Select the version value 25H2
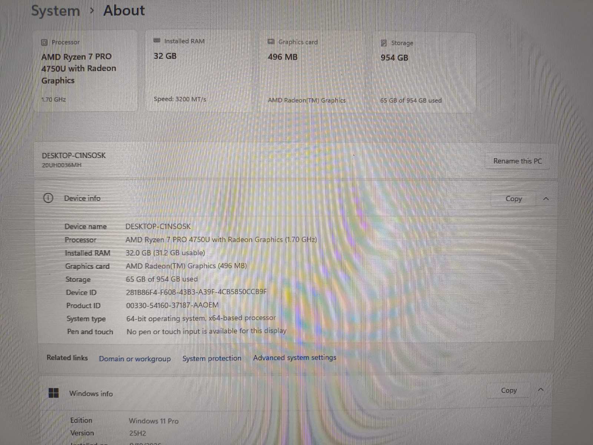This screenshot has height=445, width=593. [138, 433]
